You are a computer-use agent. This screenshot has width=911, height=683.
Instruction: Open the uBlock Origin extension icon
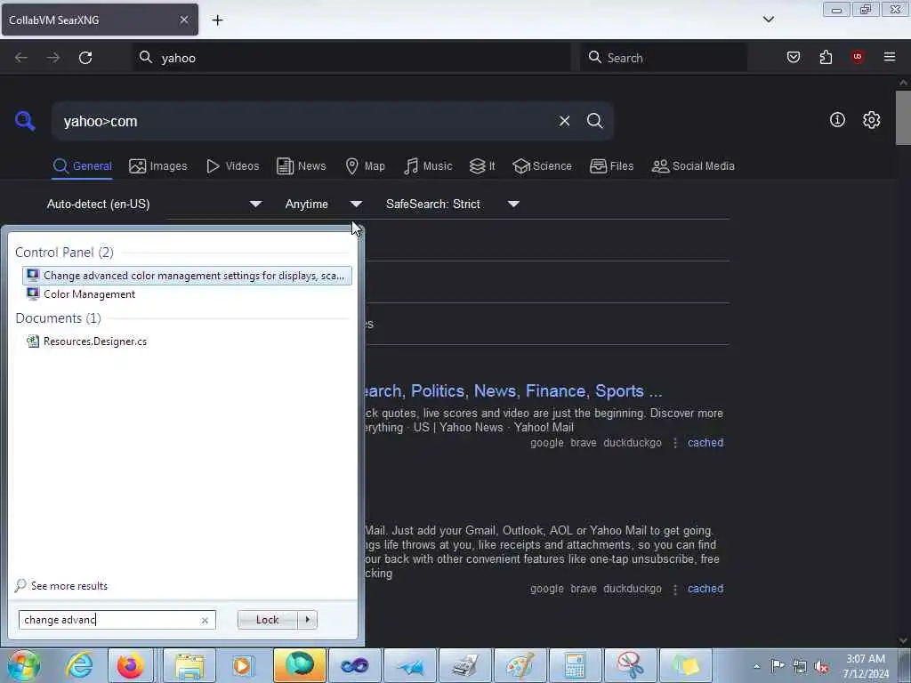858,57
